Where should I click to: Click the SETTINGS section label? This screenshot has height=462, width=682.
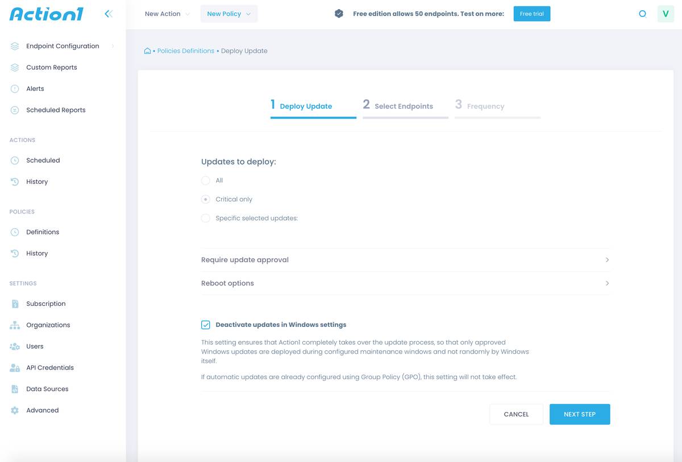pos(23,283)
